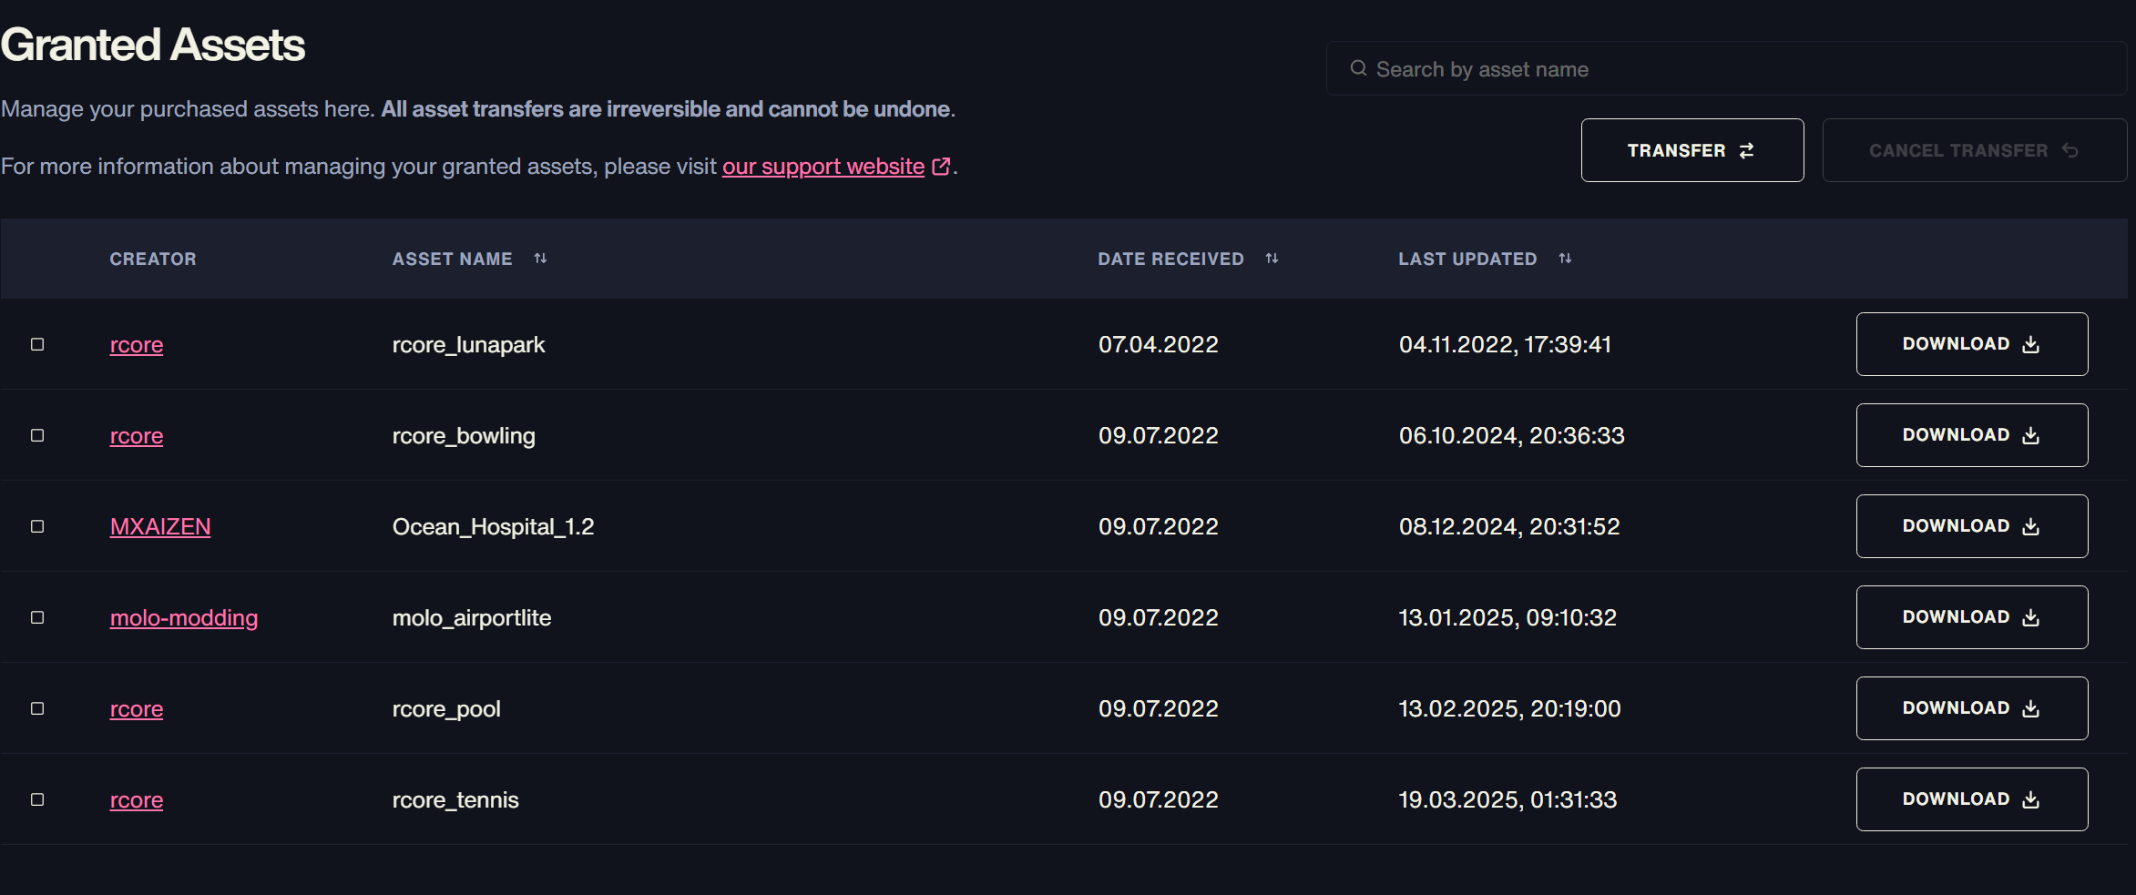Visit the MXAIZEN creator page
Image resolution: width=2136 pixels, height=895 pixels.
[x=160, y=527]
